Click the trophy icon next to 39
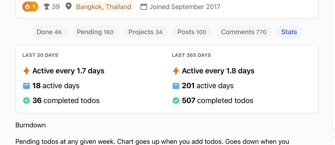The width and height of the screenshot is (335, 145). [47, 6]
